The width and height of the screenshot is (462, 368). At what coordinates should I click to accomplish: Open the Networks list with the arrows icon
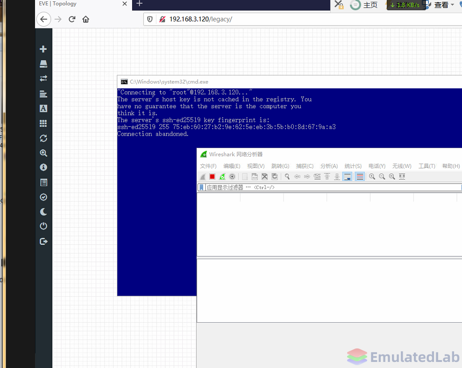pos(43,78)
